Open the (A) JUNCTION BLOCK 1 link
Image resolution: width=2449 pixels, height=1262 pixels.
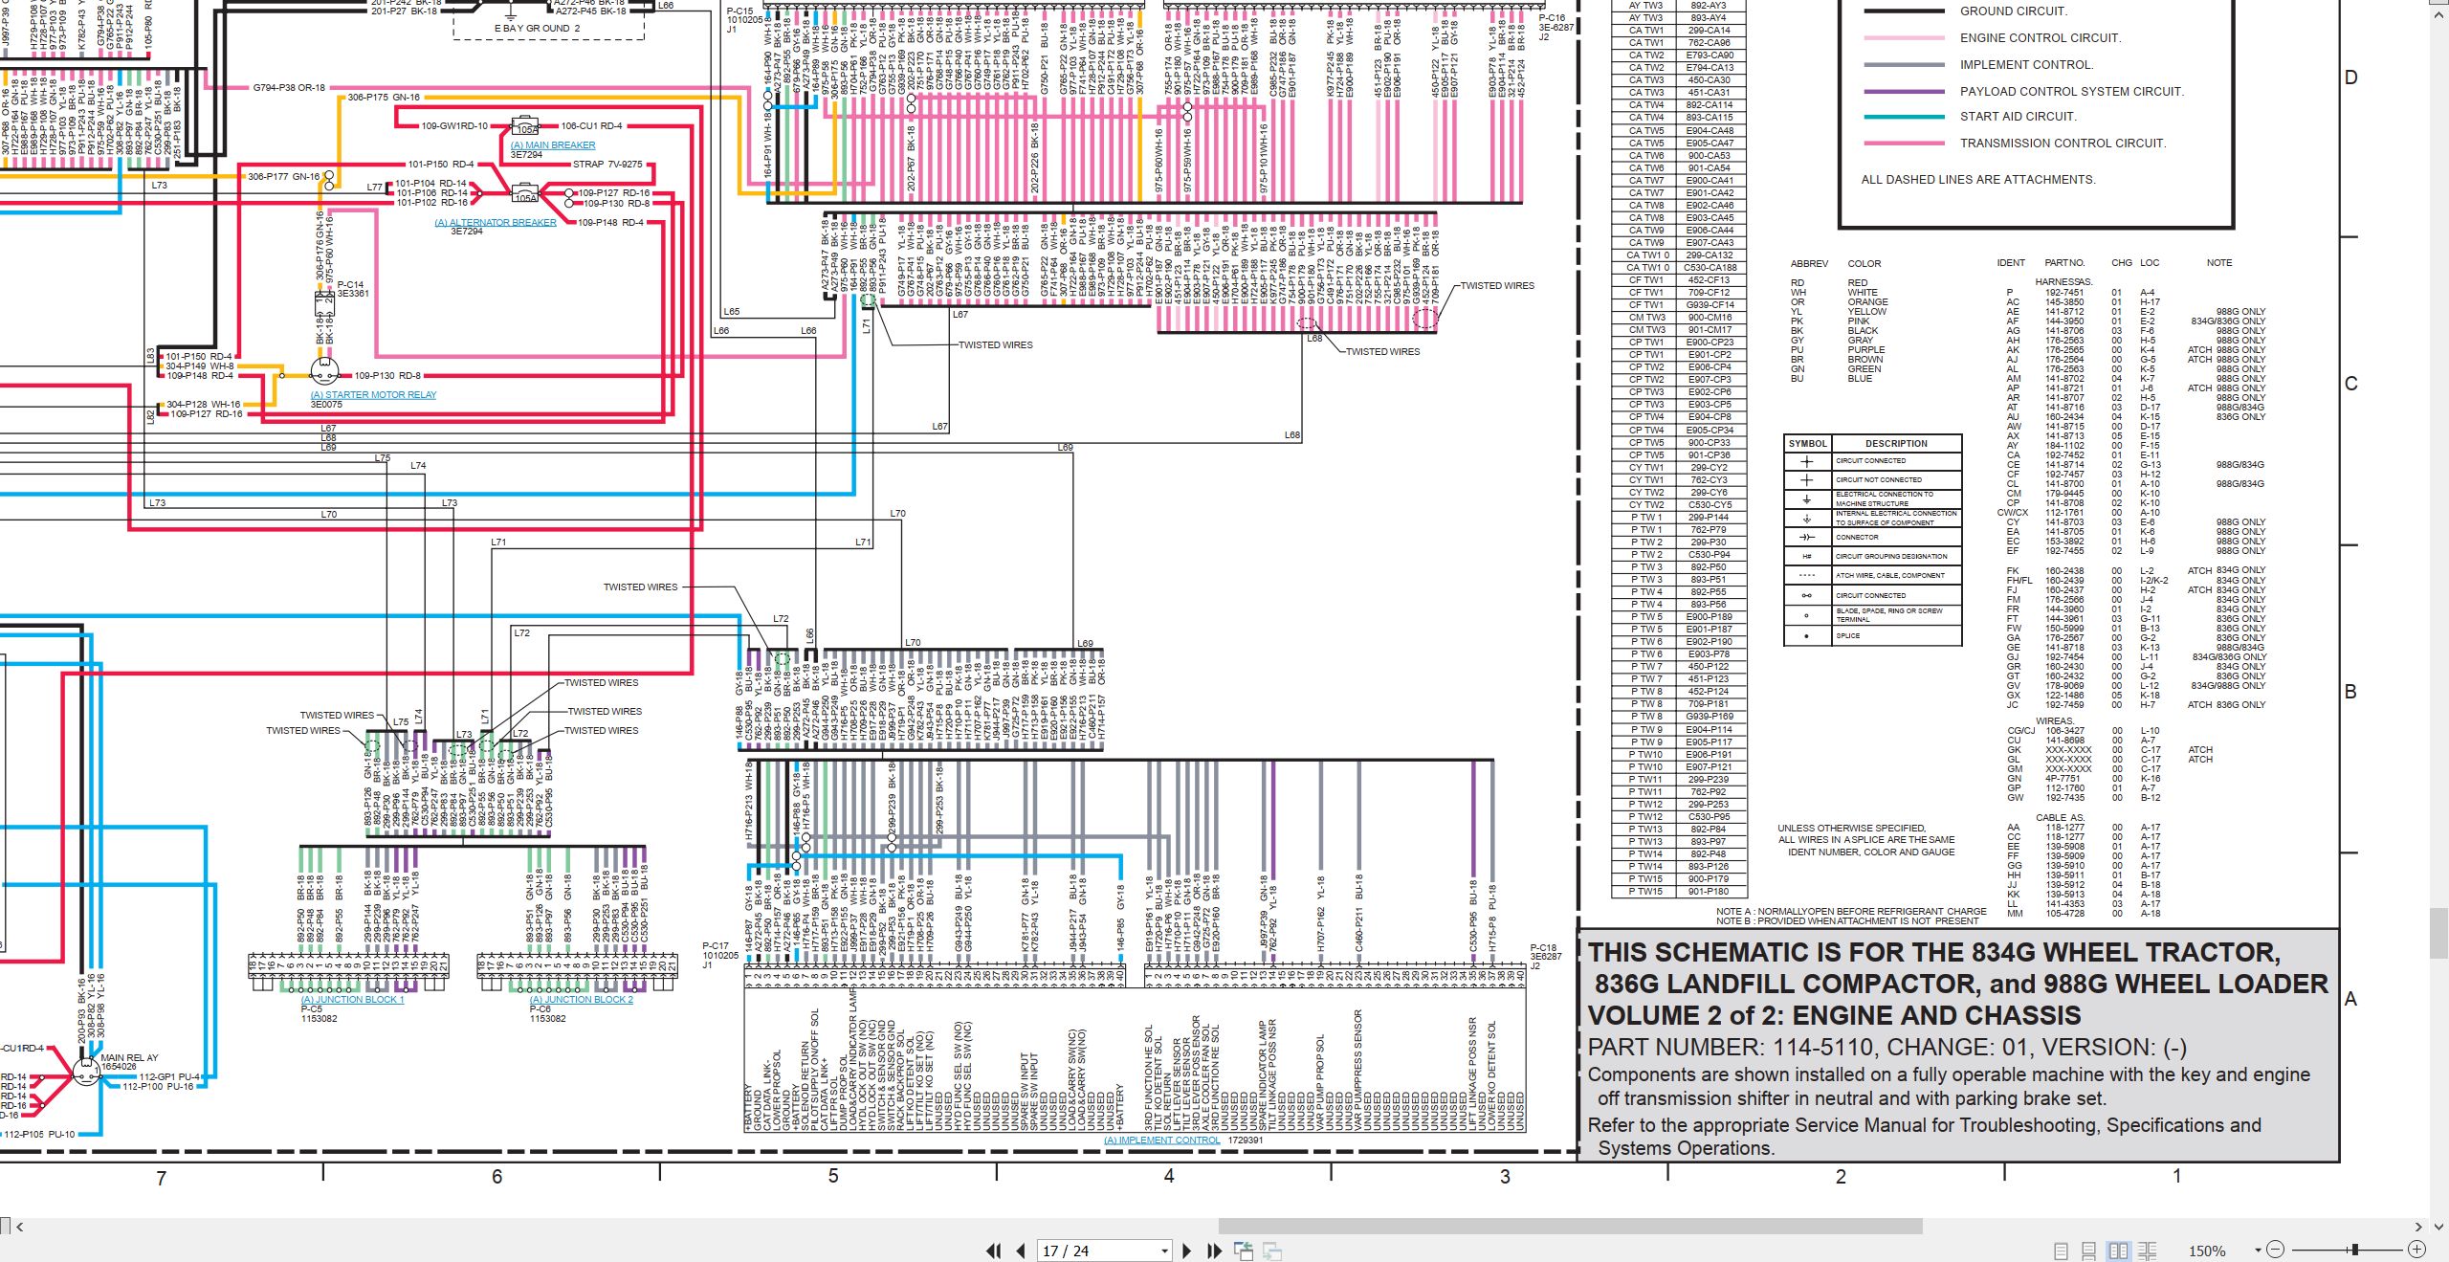(352, 999)
